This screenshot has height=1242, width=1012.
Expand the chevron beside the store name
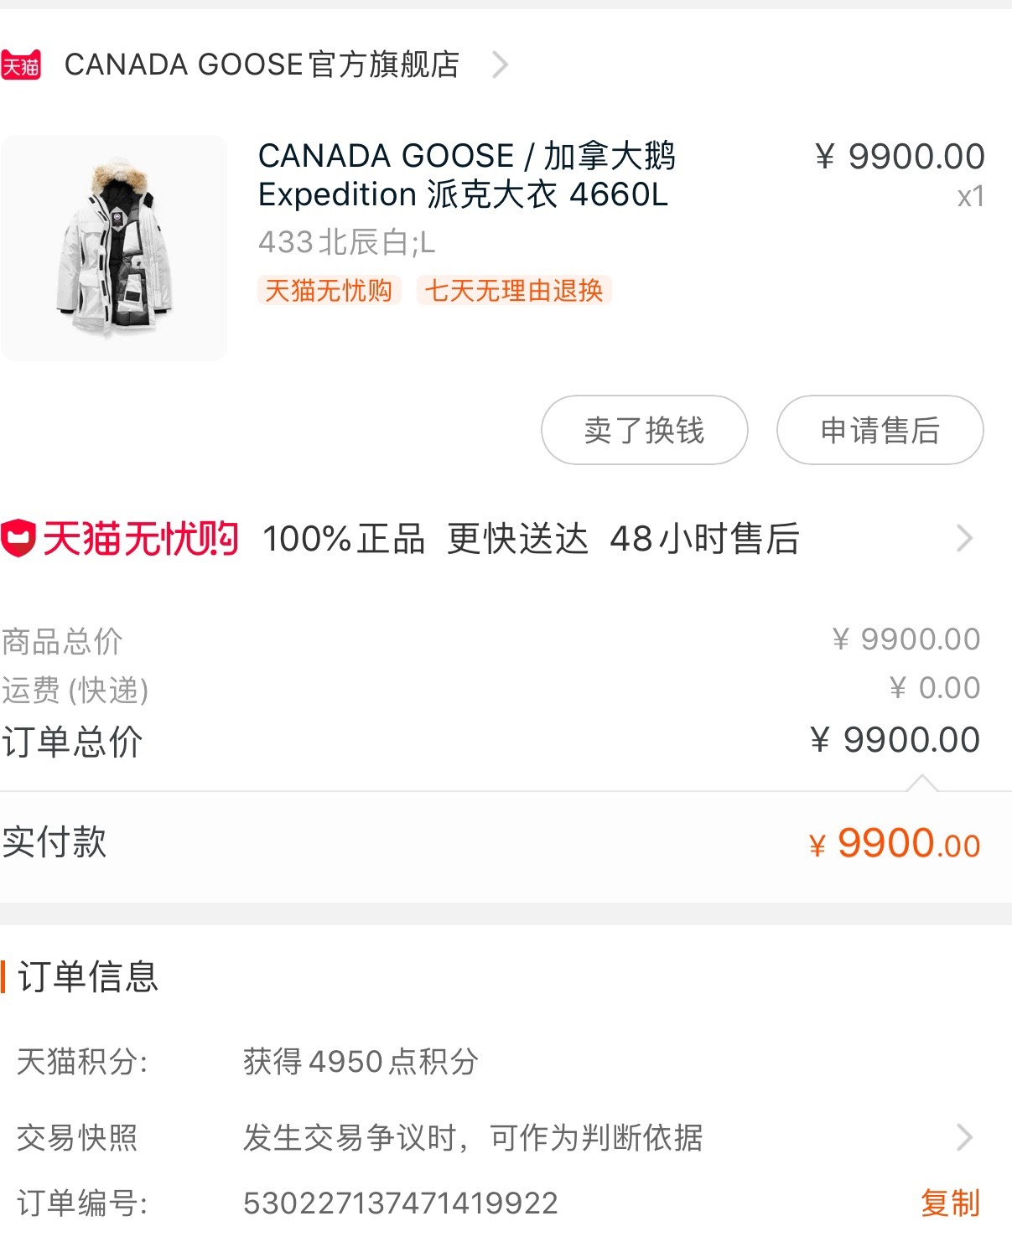(x=500, y=65)
